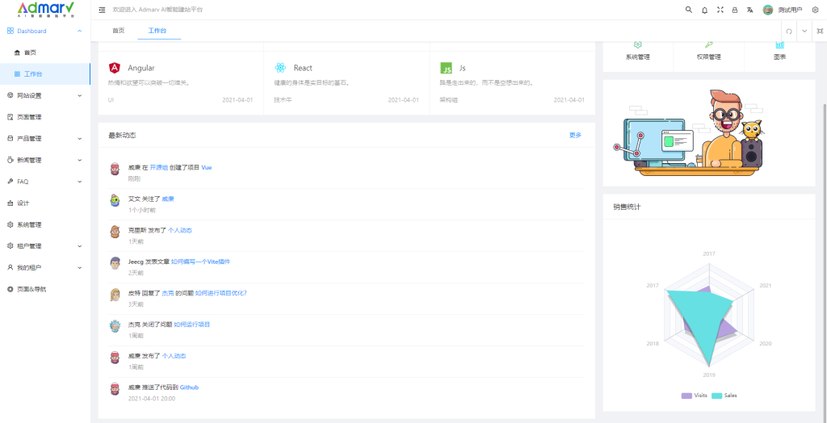Screen dimensions: 827x423
Task: Click the 销售统计 radar chart
Action: click(709, 314)
